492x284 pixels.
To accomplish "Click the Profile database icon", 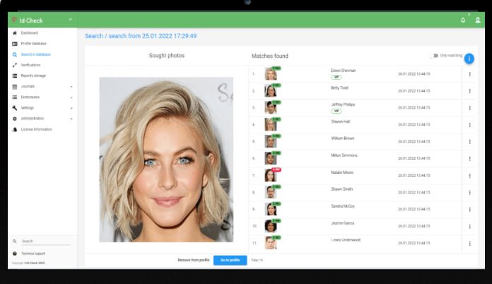I will coord(15,44).
